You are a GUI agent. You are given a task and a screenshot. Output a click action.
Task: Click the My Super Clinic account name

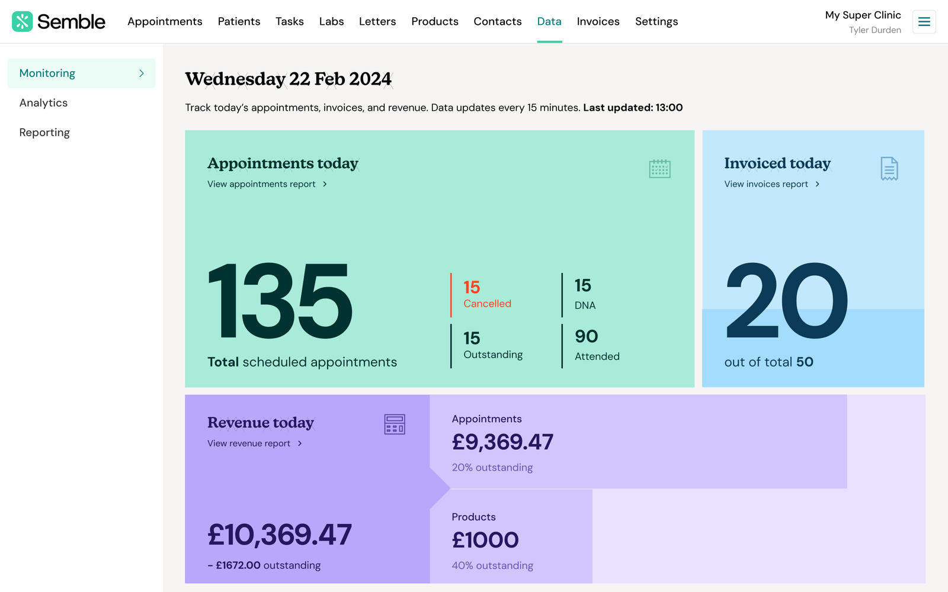[x=863, y=15]
